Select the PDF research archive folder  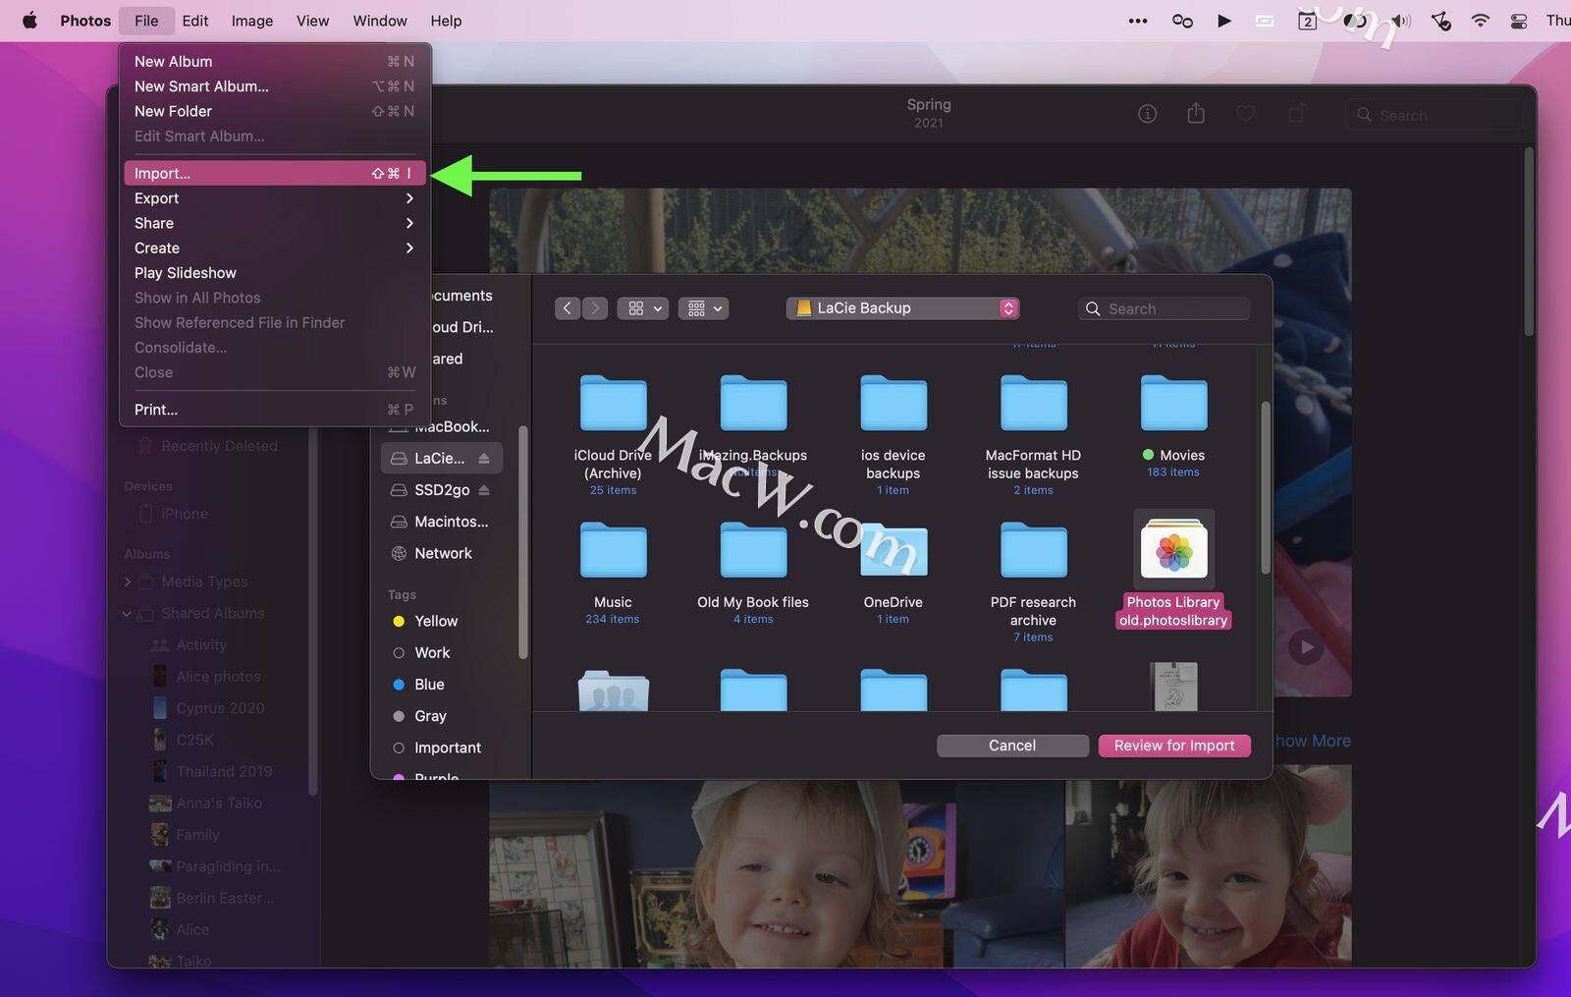click(1033, 582)
